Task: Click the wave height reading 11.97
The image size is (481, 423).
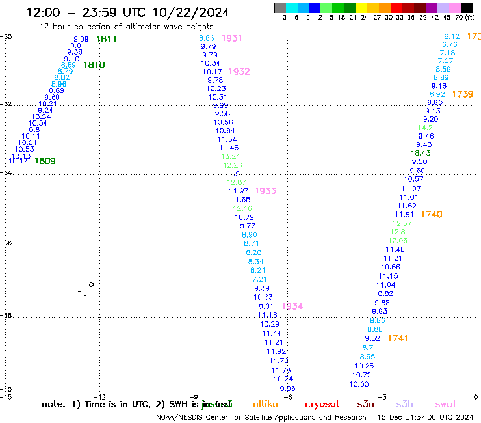Action: click(x=239, y=191)
